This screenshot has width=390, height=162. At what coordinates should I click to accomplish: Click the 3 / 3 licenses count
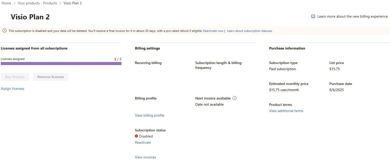(118, 59)
